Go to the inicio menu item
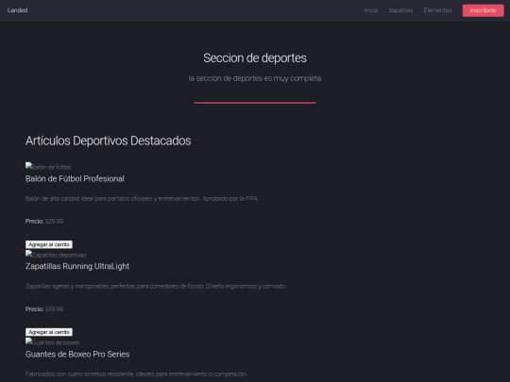This screenshot has height=382, width=510. click(371, 10)
